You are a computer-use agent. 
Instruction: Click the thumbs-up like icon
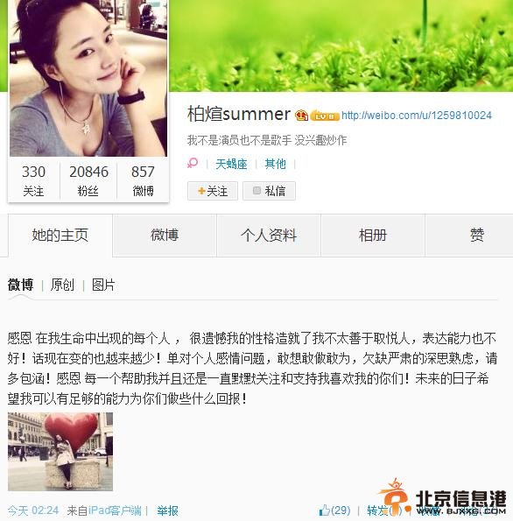324,510
